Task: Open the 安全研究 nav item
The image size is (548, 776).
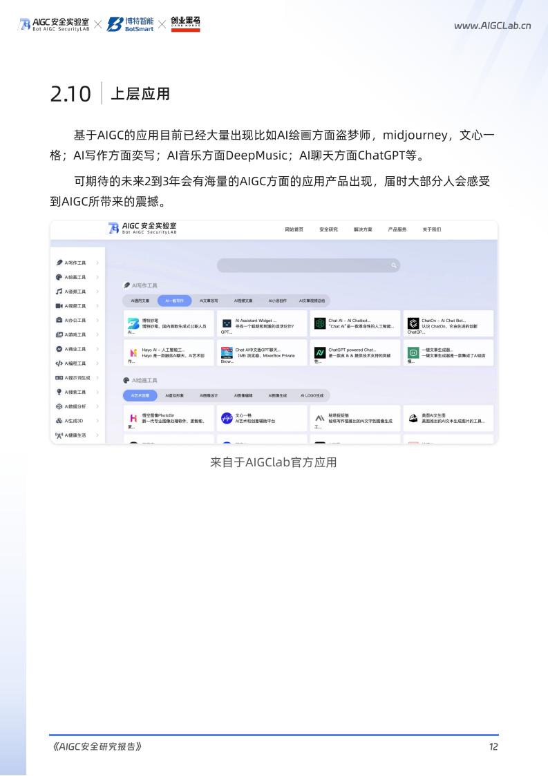Action: point(329,229)
